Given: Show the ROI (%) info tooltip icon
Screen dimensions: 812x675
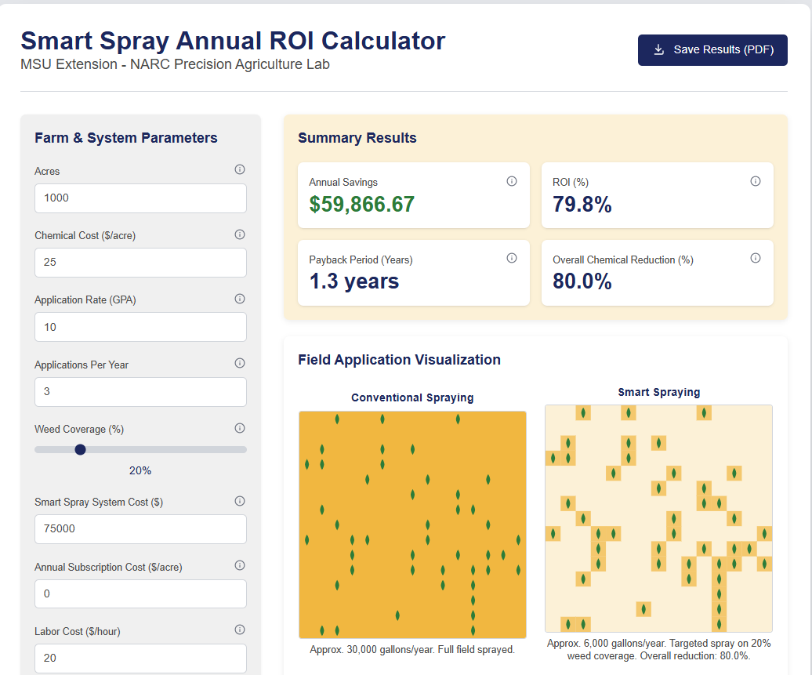Looking at the screenshot, I should (756, 181).
